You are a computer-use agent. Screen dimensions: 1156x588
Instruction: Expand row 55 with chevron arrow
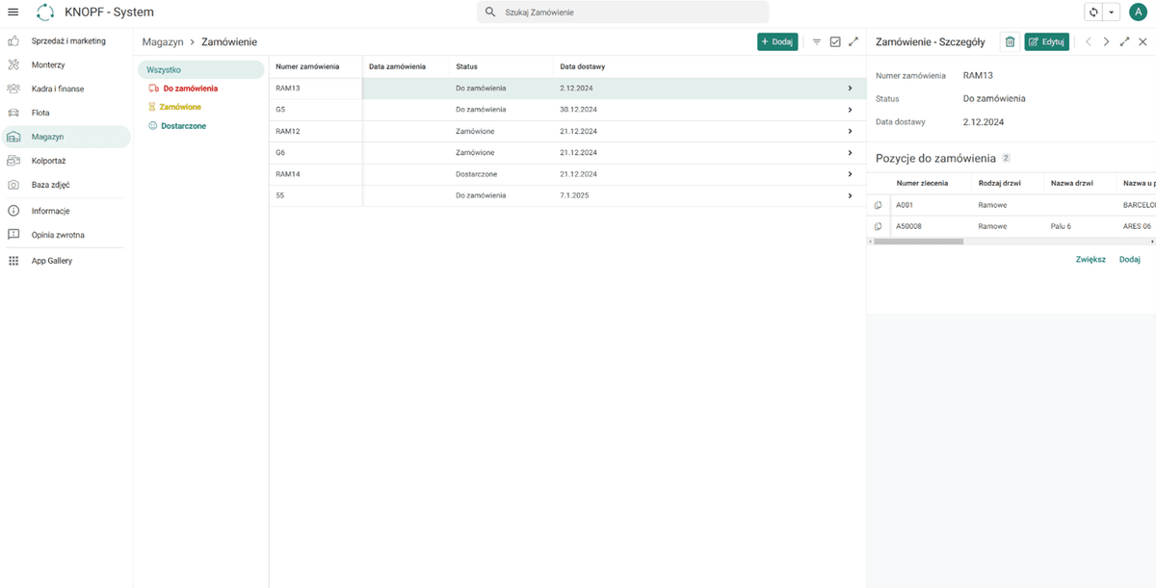850,195
